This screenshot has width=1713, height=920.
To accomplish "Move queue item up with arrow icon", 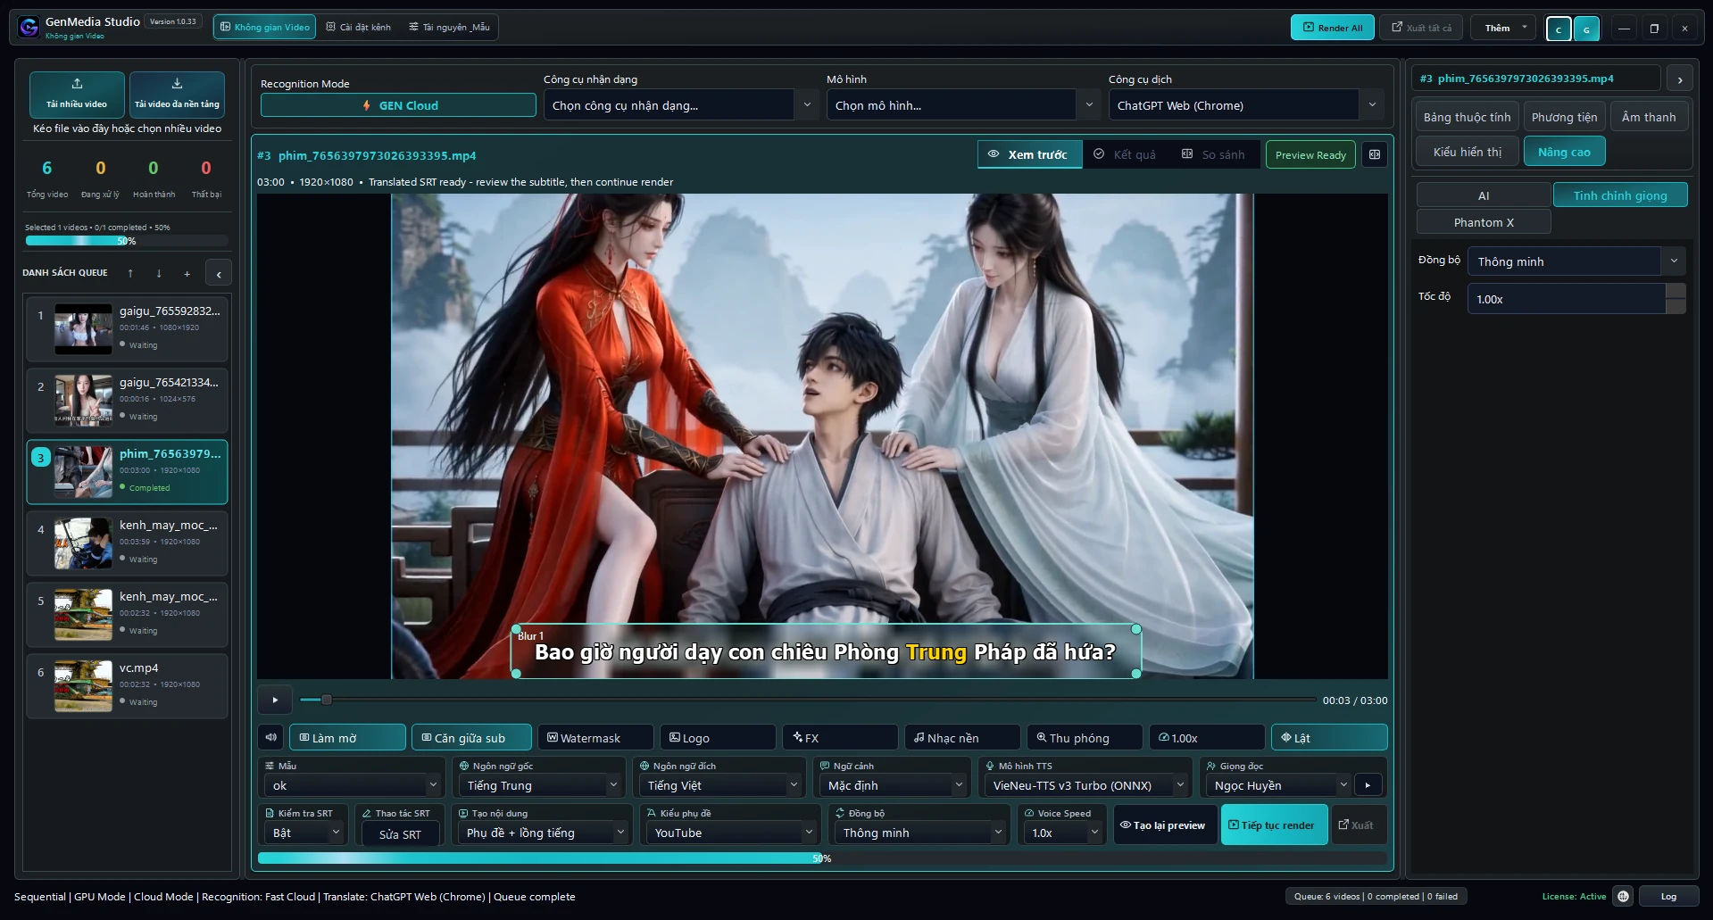I will coord(130,273).
